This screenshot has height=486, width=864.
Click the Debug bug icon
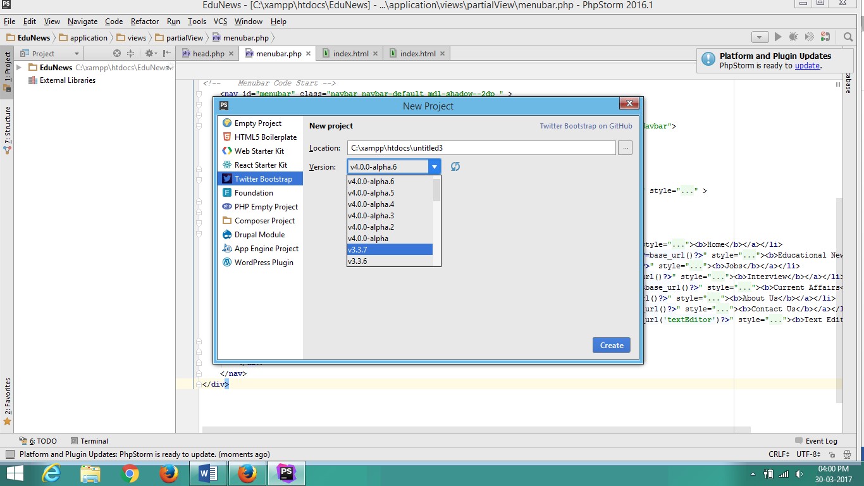(x=793, y=37)
